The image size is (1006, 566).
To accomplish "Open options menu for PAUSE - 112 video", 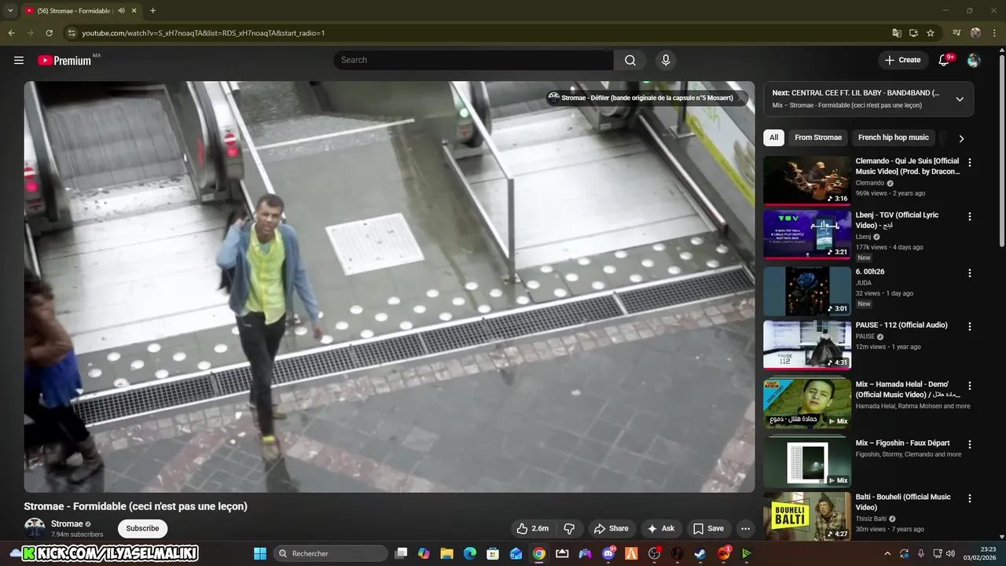I will 969,326.
